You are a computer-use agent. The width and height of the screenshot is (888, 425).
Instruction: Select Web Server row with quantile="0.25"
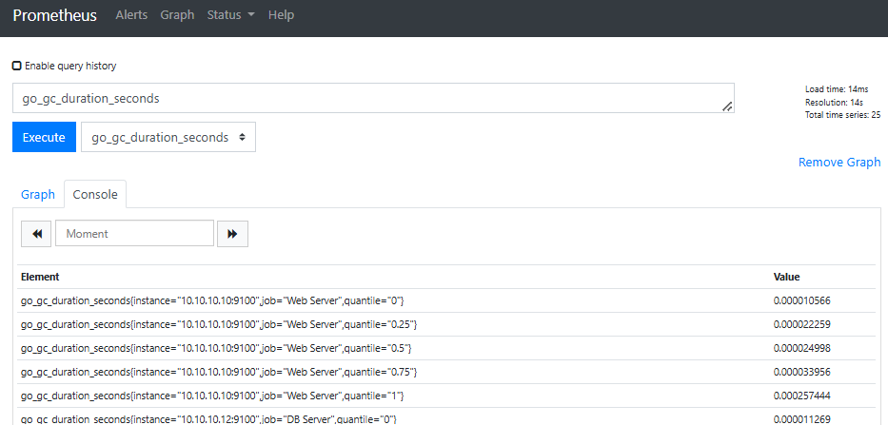(445, 324)
